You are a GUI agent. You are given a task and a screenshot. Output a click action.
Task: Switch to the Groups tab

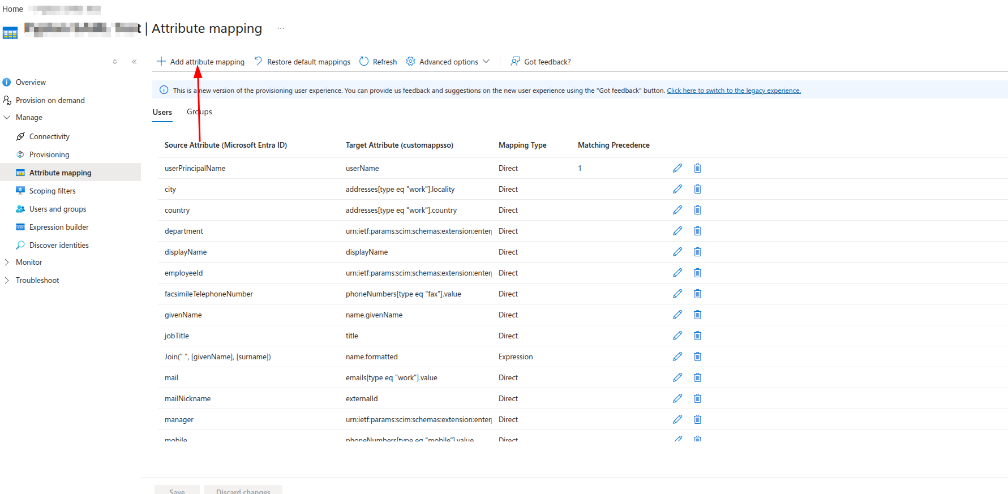pyautogui.click(x=199, y=112)
